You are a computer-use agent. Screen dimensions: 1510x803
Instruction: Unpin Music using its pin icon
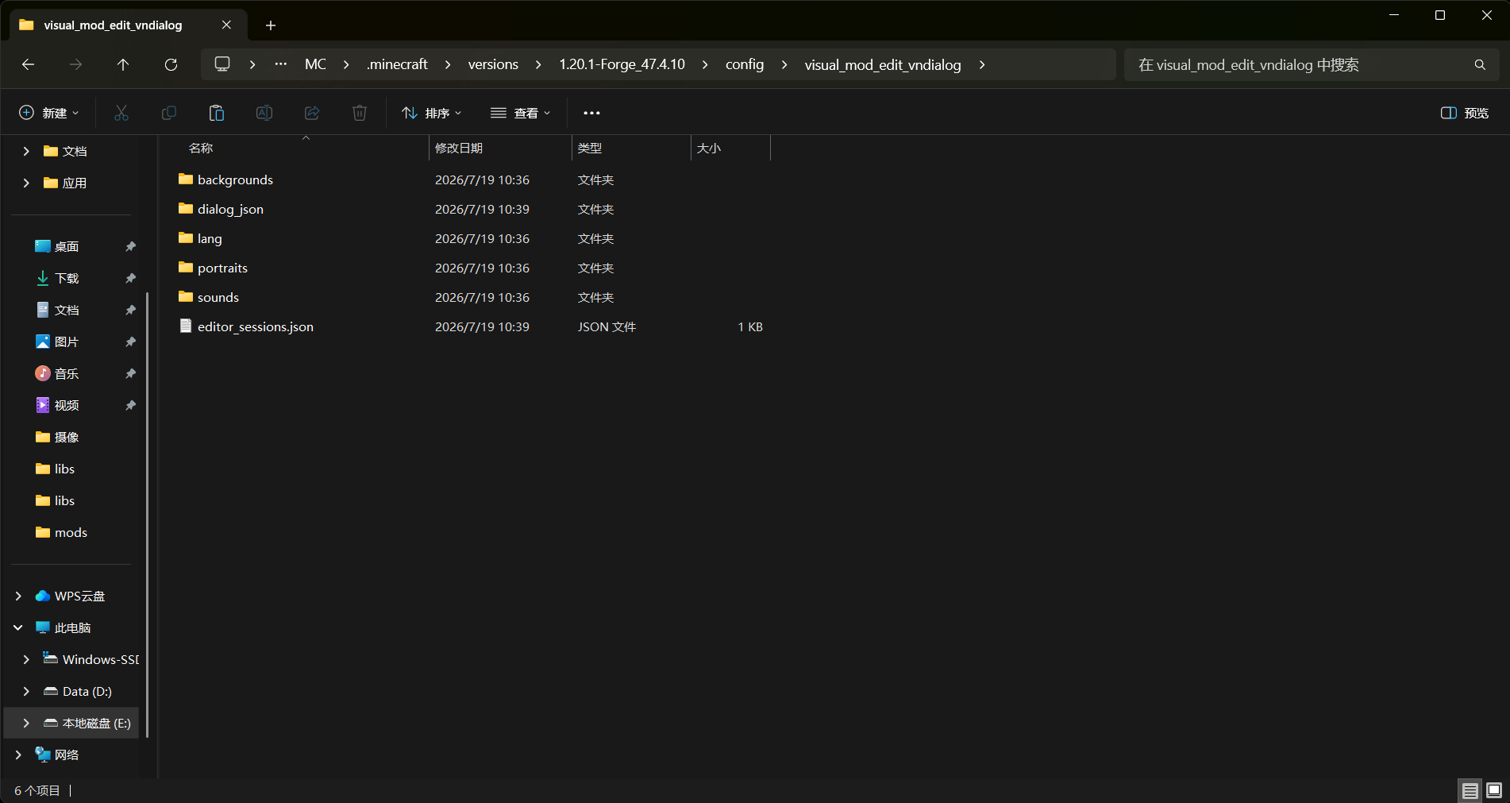131,373
